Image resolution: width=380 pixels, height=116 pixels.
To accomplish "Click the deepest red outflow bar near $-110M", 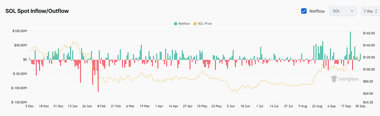I will tap(98, 75).
